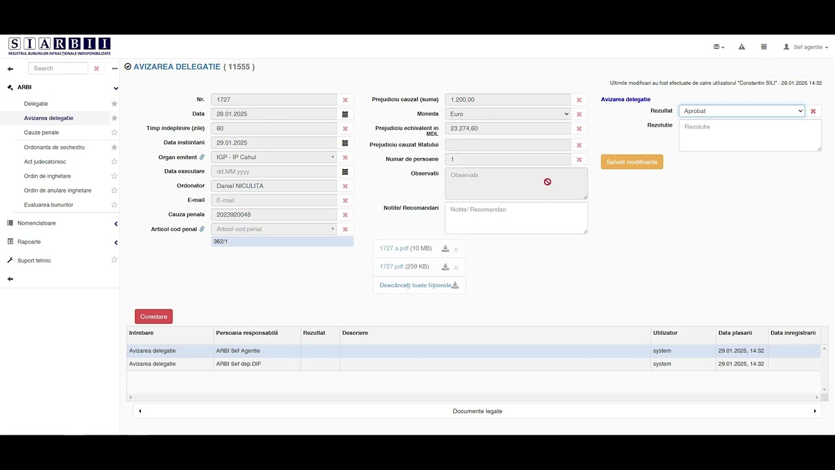Download the 1727 a.pdf file
Image resolution: width=835 pixels, height=470 pixels.
click(446, 249)
